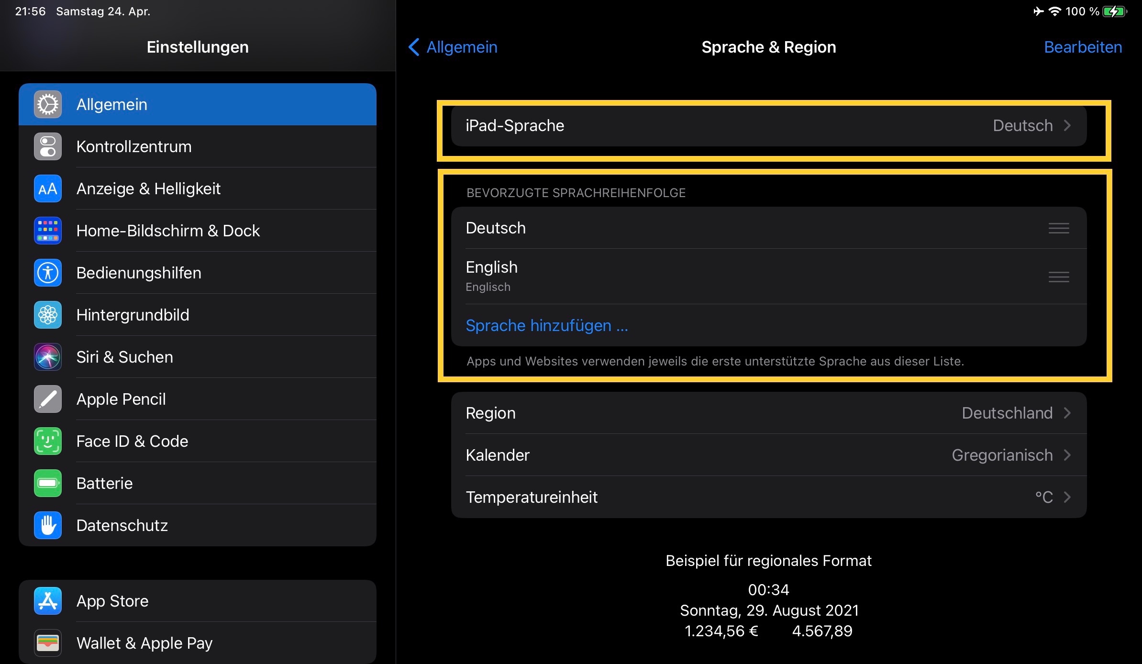Screen dimensions: 1142x664
Task: Tap the Datenschutz hand icon
Action: tap(48, 525)
